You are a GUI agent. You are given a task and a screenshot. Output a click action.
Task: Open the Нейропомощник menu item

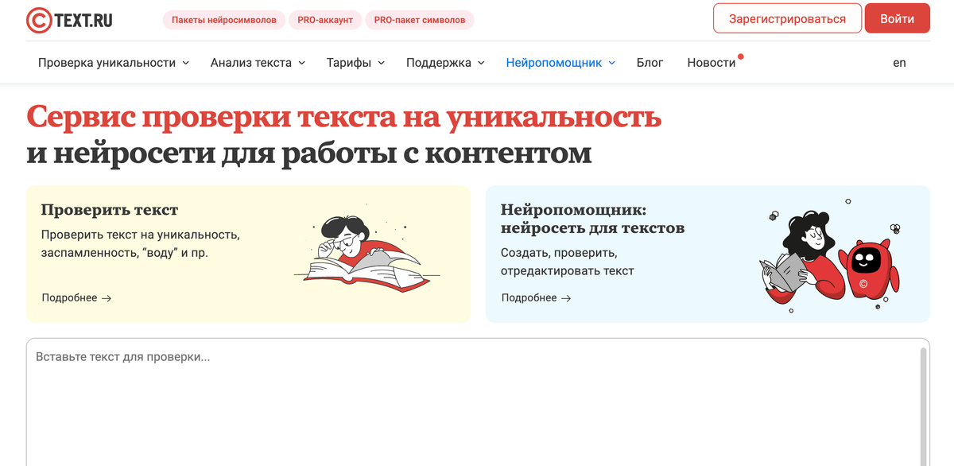pos(560,63)
